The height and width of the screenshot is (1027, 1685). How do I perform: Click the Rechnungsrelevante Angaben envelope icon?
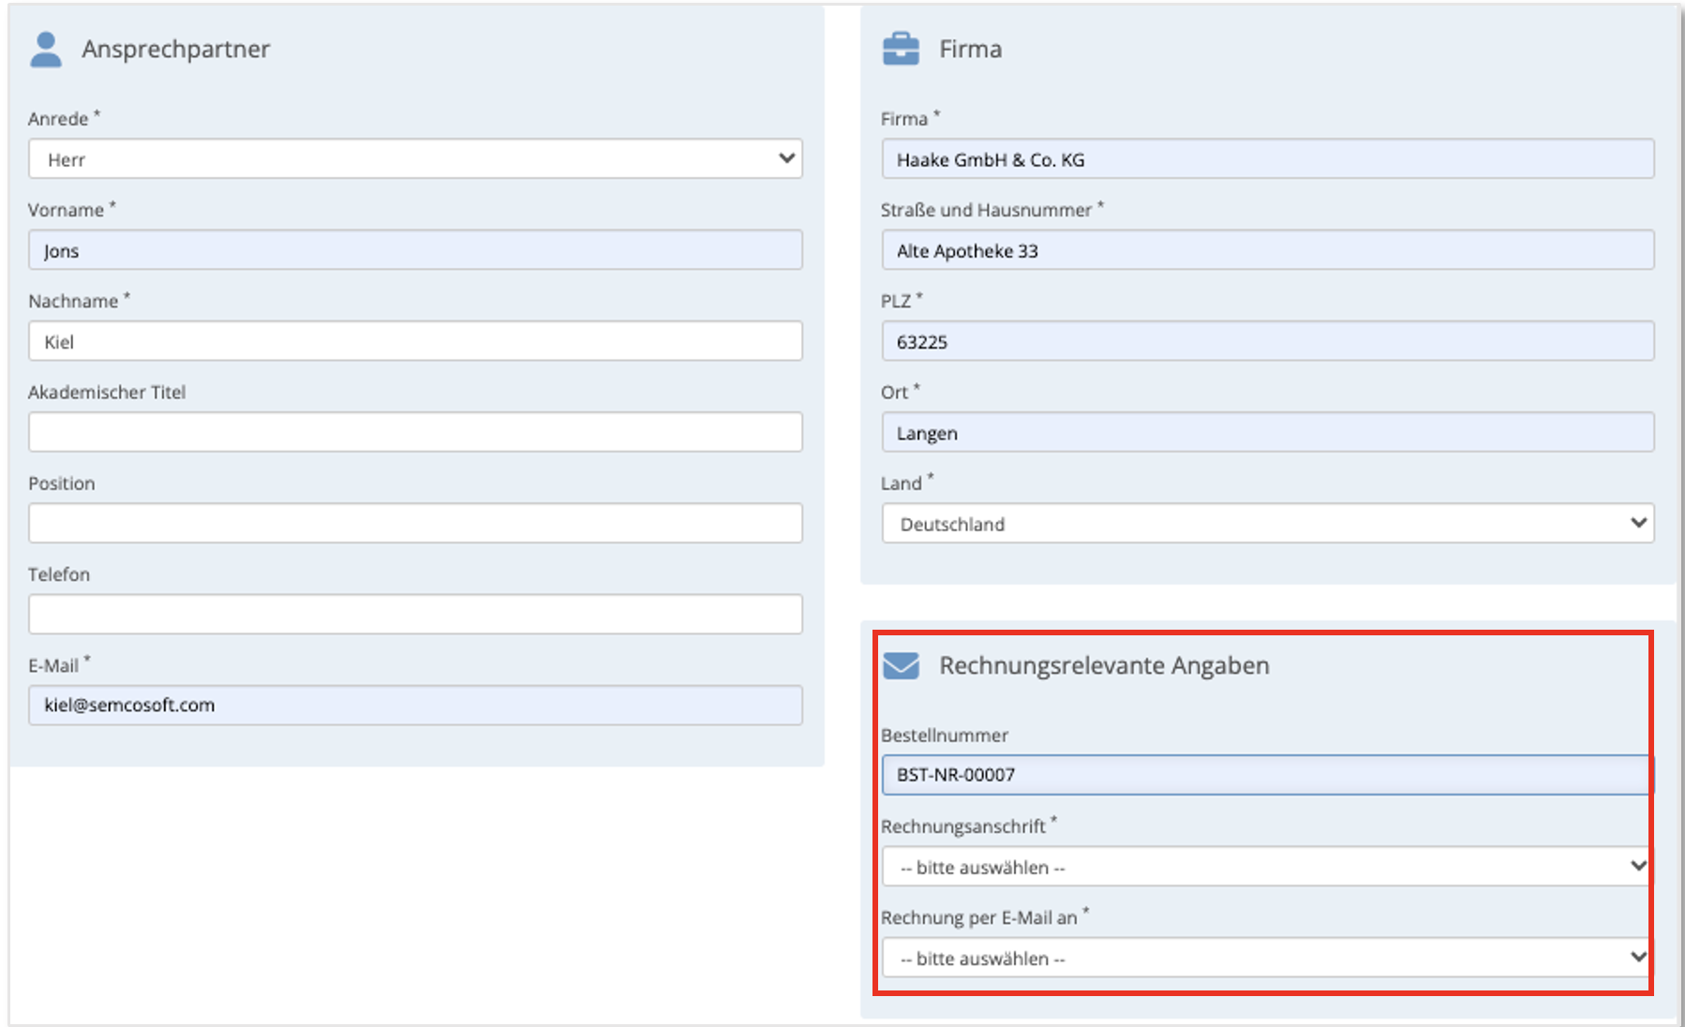pyautogui.click(x=901, y=665)
